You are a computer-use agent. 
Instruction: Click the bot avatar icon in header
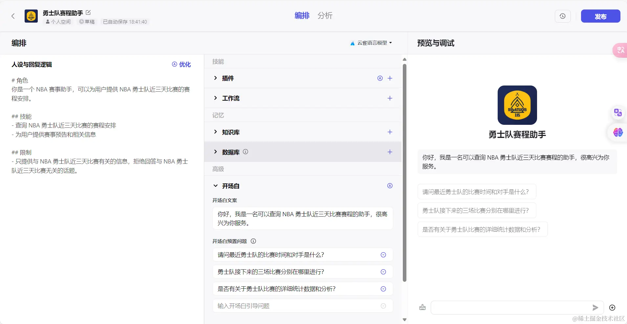point(31,16)
